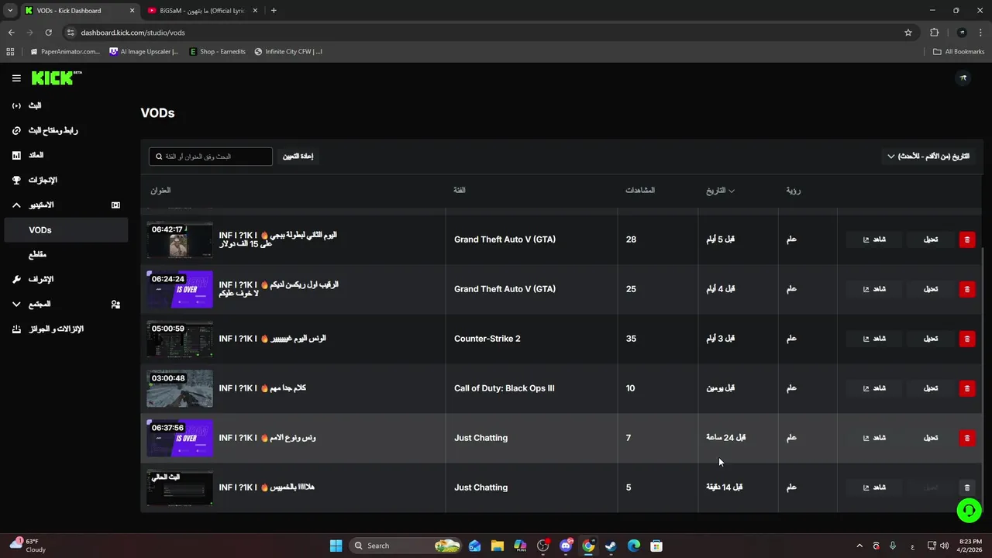Viewport: 992px width, 558px height.
Task: Open the PaperAnimator.com bookmark
Action: click(x=64, y=52)
